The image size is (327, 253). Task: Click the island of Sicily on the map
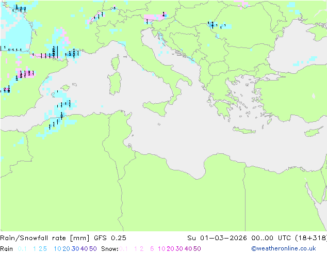[156, 107]
